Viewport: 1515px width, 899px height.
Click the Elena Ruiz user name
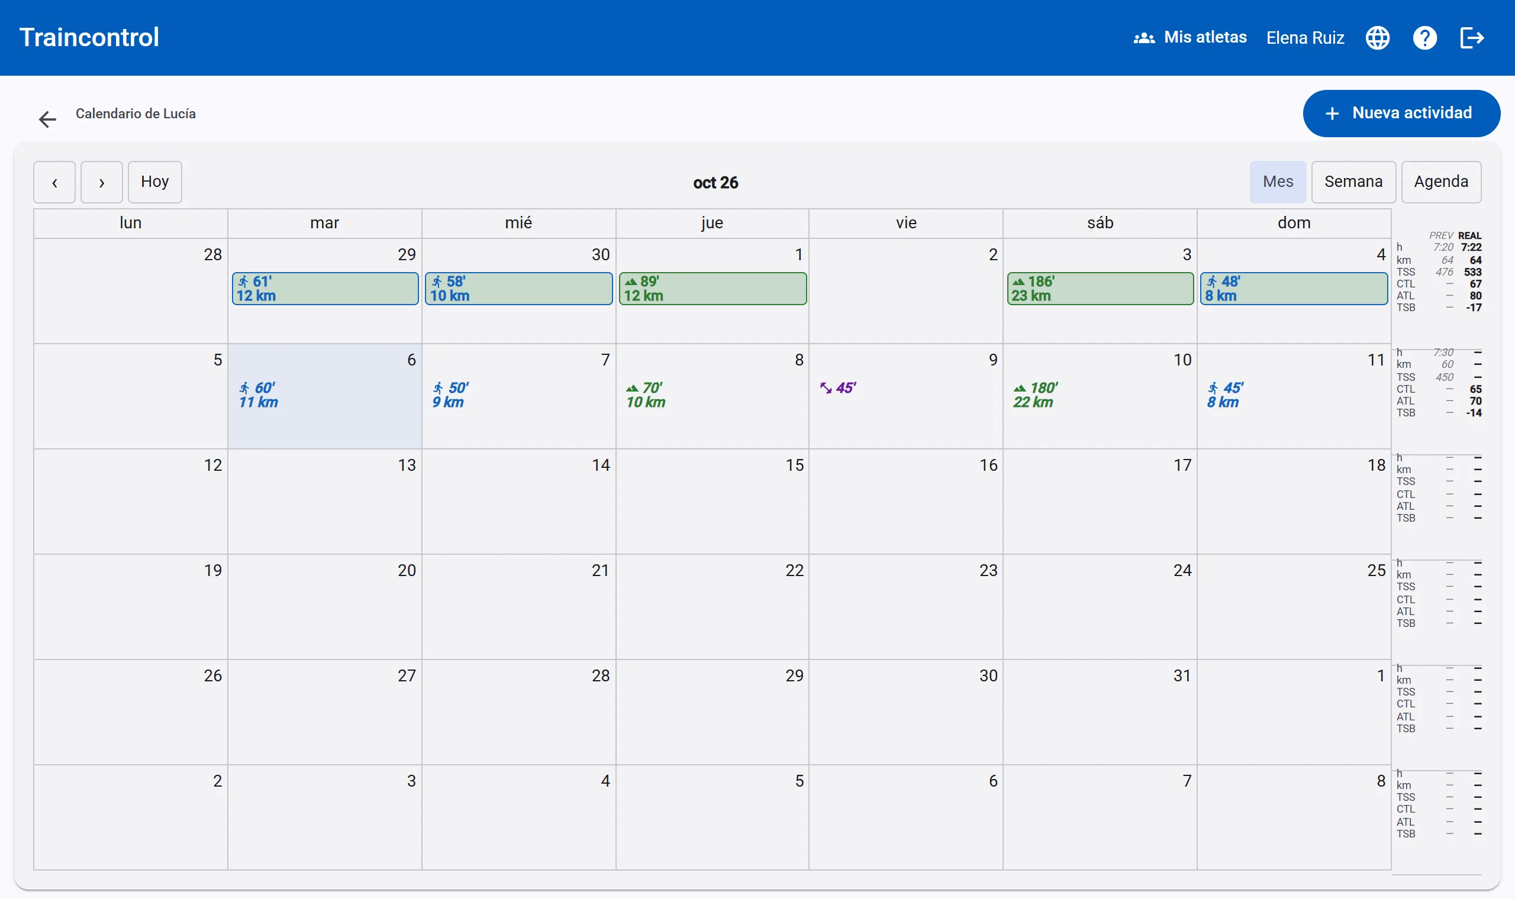point(1305,38)
